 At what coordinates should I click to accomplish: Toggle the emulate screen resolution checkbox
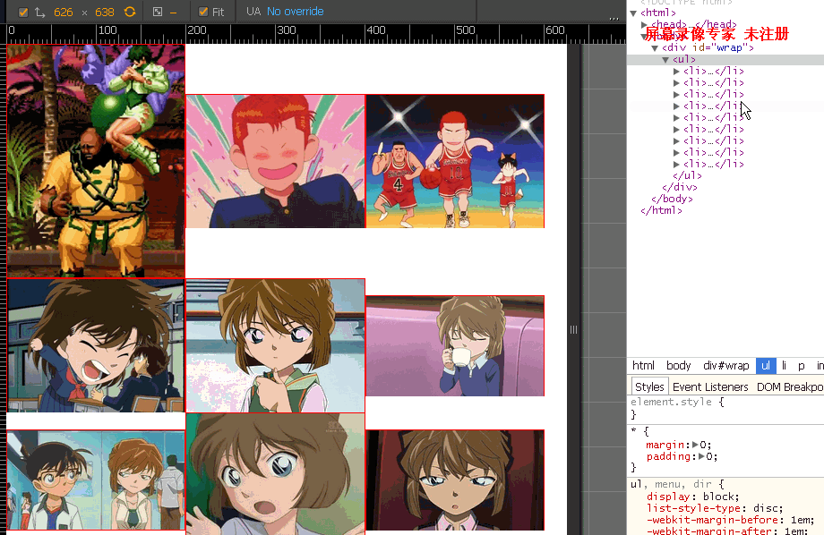click(23, 12)
